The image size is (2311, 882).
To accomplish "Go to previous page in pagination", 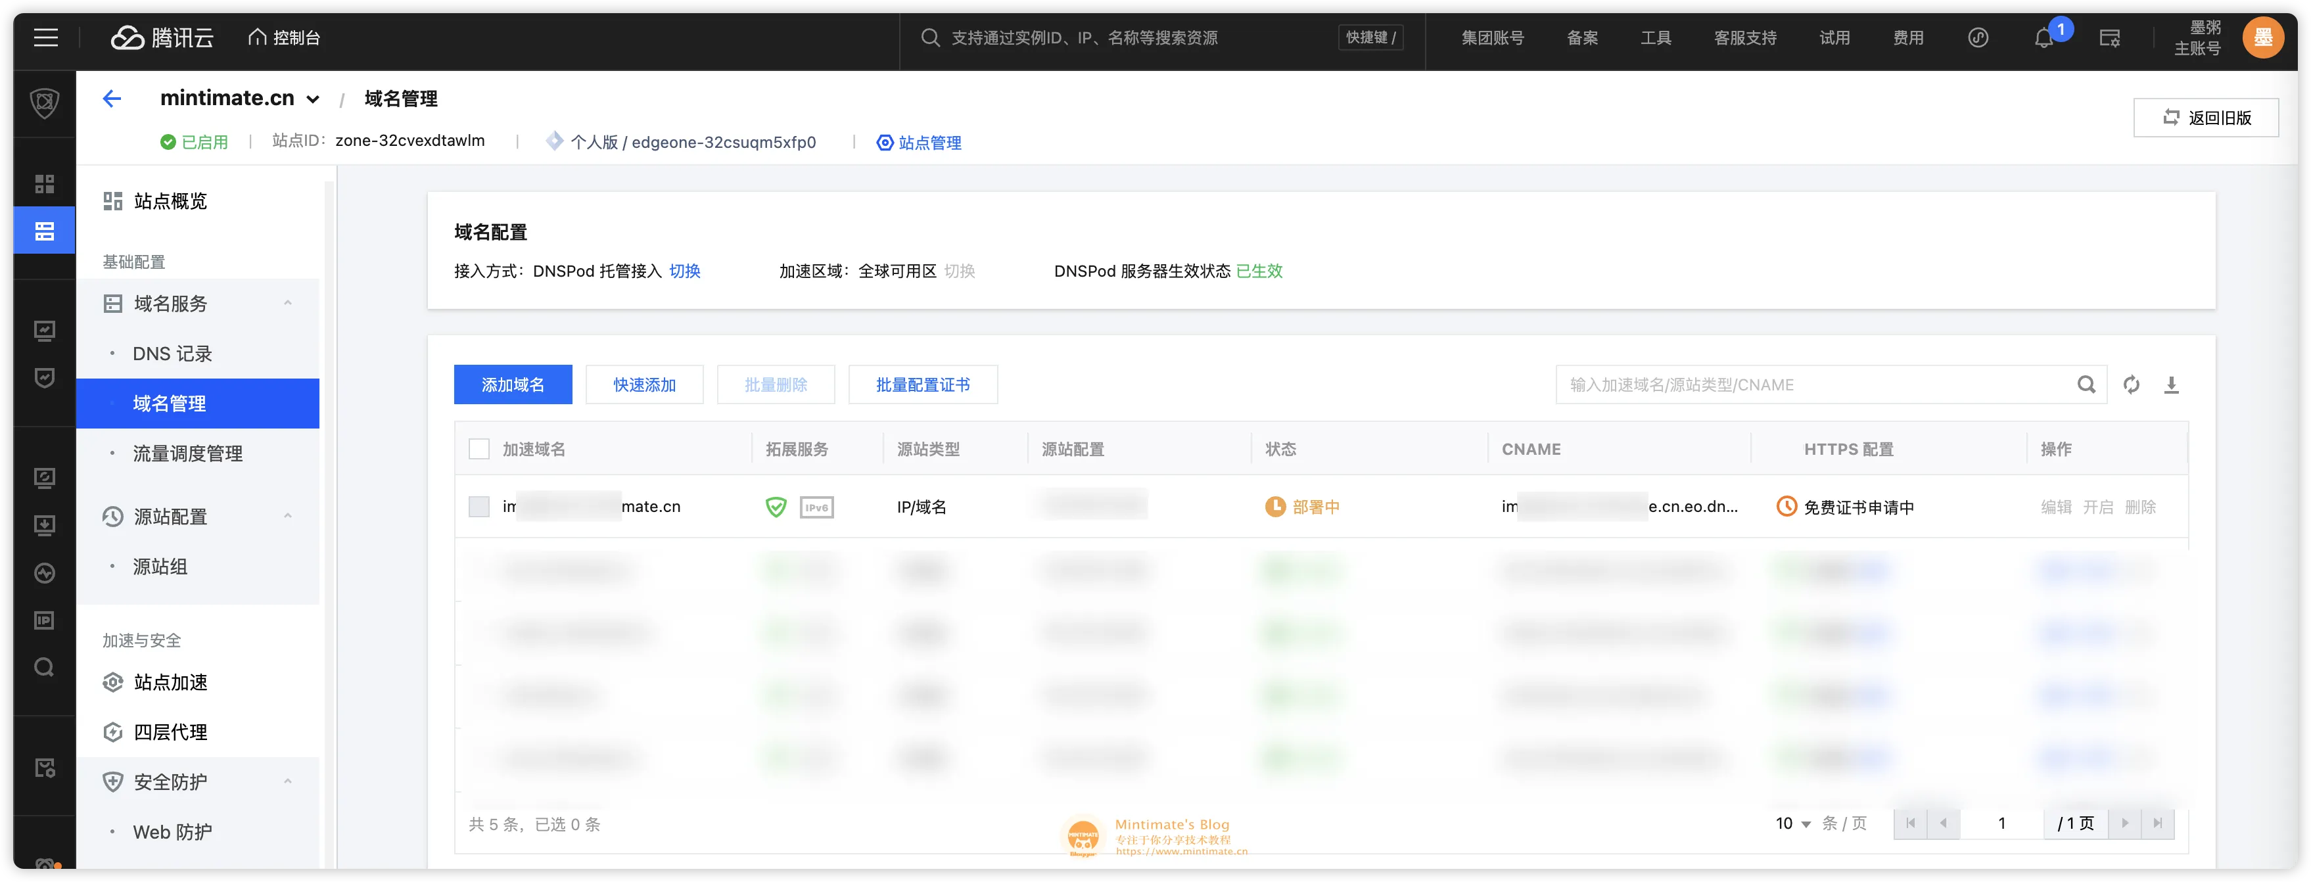I will point(1943,824).
